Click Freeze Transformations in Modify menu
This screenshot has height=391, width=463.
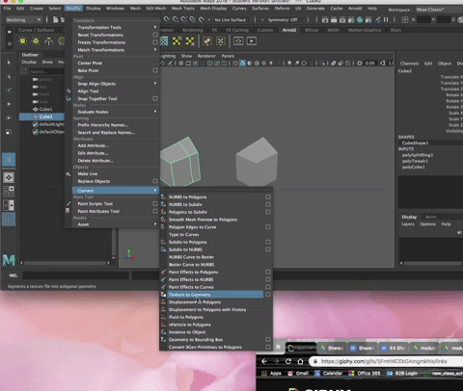pos(101,42)
